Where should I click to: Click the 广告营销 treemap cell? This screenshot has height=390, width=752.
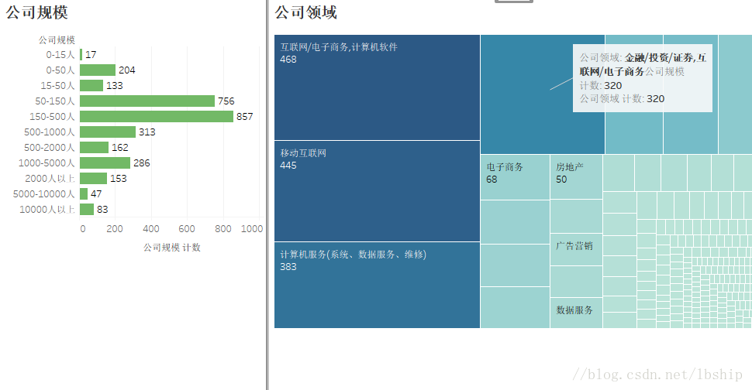click(x=576, y=248)
